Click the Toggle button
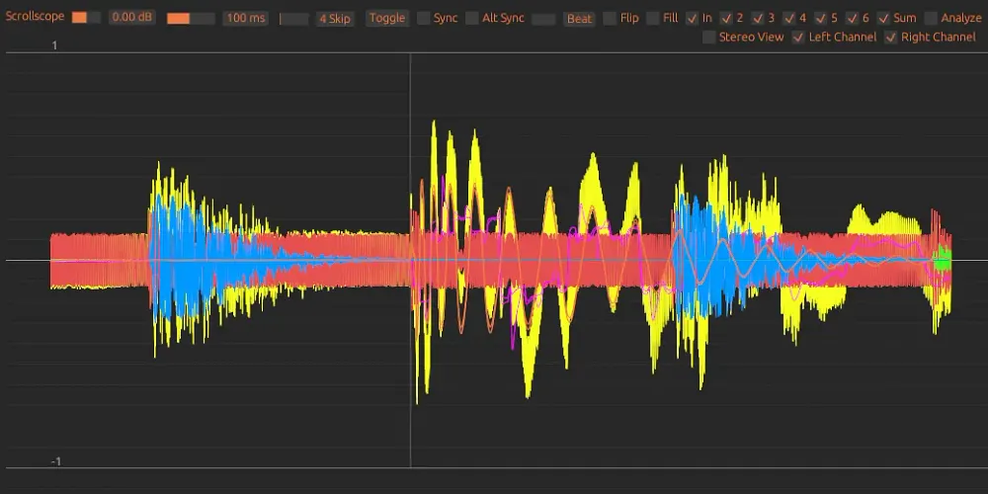The width and height of the screenshot is (988, 494). coord(387,19)
